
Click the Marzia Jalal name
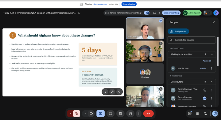coord(183,69)
